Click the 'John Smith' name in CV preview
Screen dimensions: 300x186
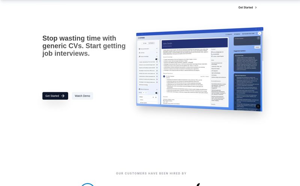pos(167,43)
